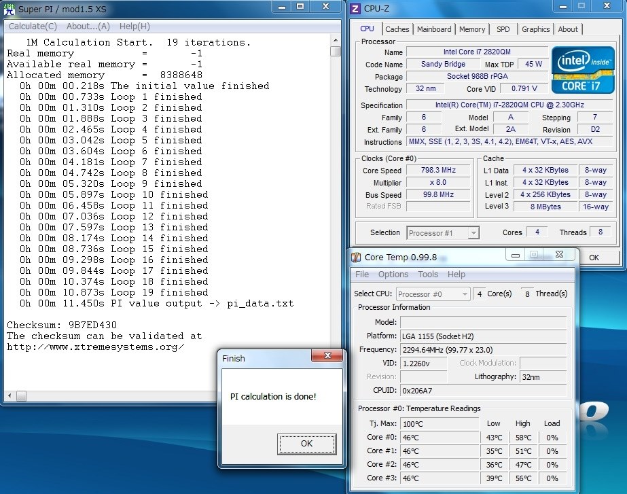Click the Checksum: 9B7ED430 line
627x494 pixels.
pyautogui.click(x=62, y=325)
